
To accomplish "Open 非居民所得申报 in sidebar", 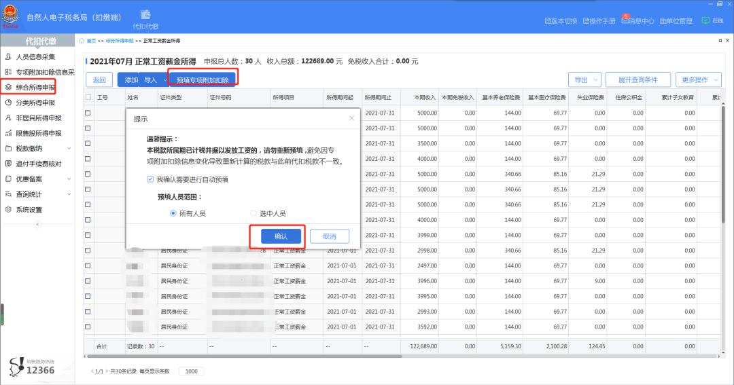I will click(x=37, y=118).
